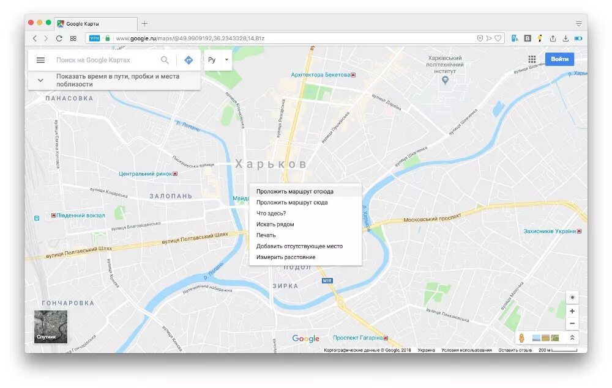Reload the Google Maps page
The width and height of the screenshot is (612, 388).
point(59,38)
